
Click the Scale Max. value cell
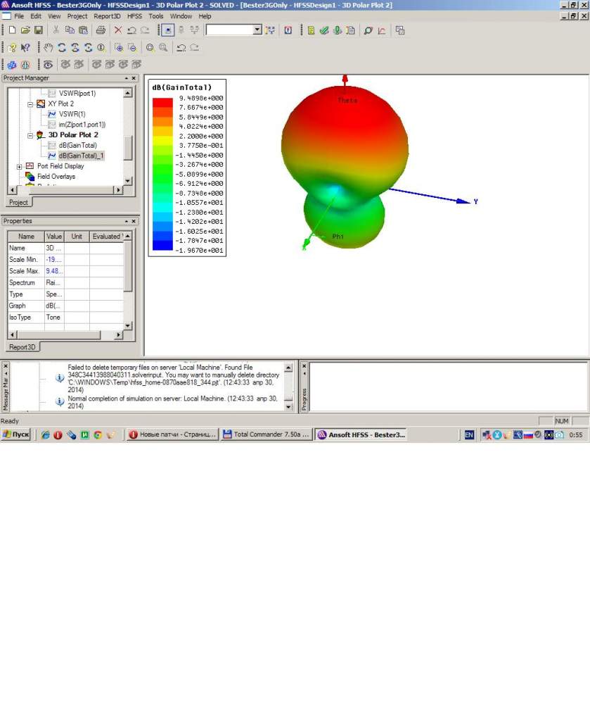point(54,271)
